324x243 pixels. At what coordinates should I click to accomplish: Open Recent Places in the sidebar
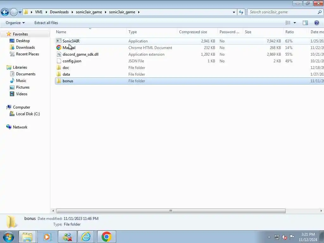(28, 54)
